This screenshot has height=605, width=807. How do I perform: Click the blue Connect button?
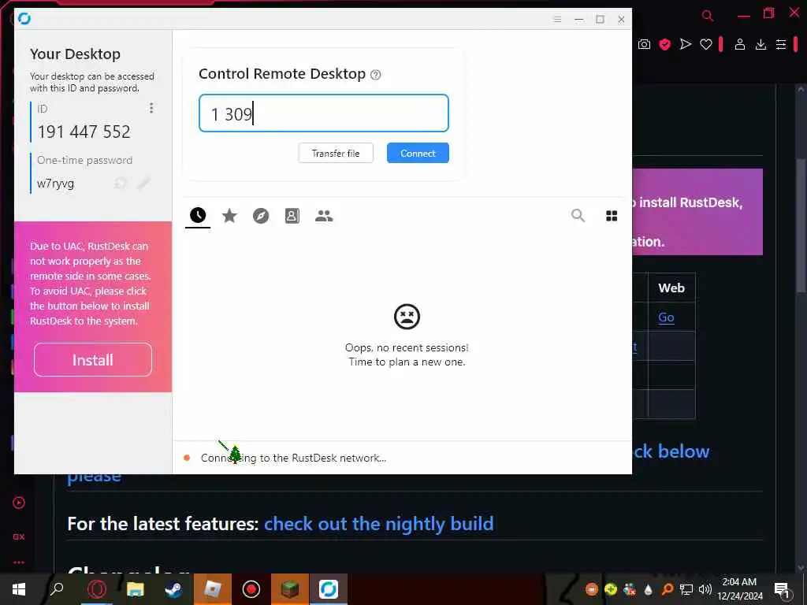click(418, 154)
